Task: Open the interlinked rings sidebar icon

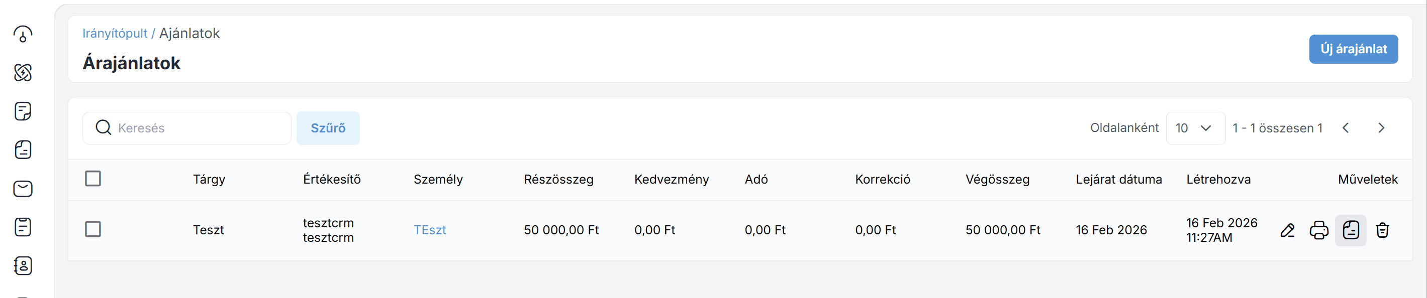Action: click(x=23, y=72)
